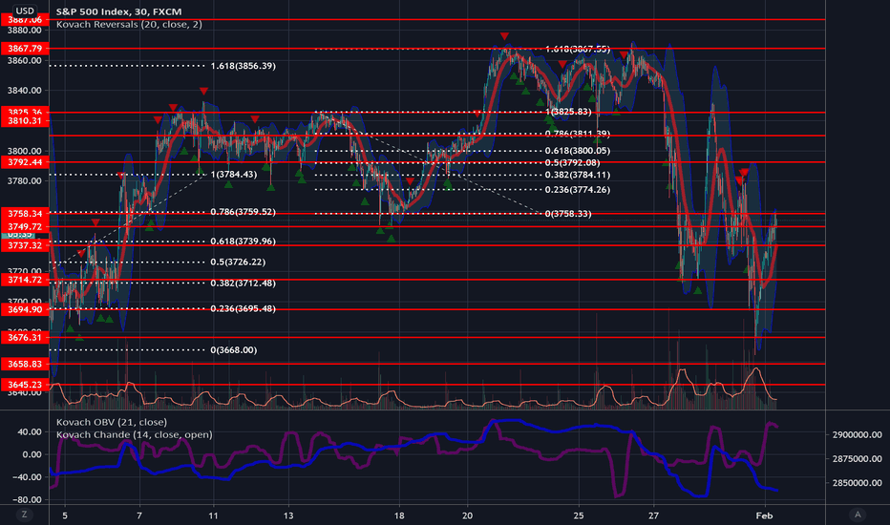The height and width of the screenshot is (525, 890).
Task: Click price label 3676.31
Action: click(x=25, y=337)
